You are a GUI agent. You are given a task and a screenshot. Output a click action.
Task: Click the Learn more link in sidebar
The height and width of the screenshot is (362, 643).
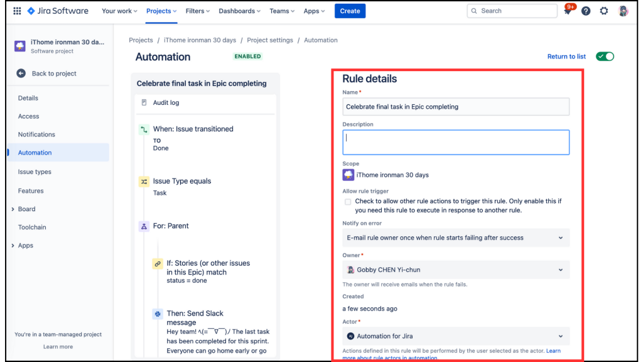click(x=58, y=347)
